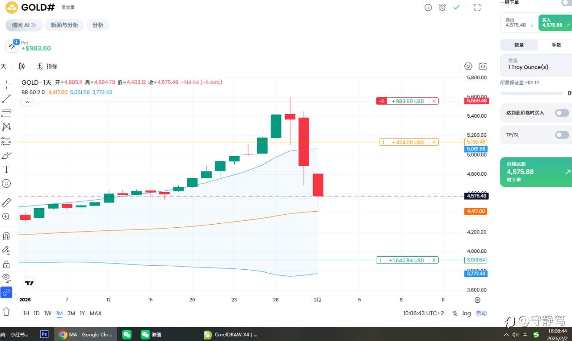This screenshot has height=341, width=572.
Task: Expand the PnL positions panel
Action: (12, 46)
